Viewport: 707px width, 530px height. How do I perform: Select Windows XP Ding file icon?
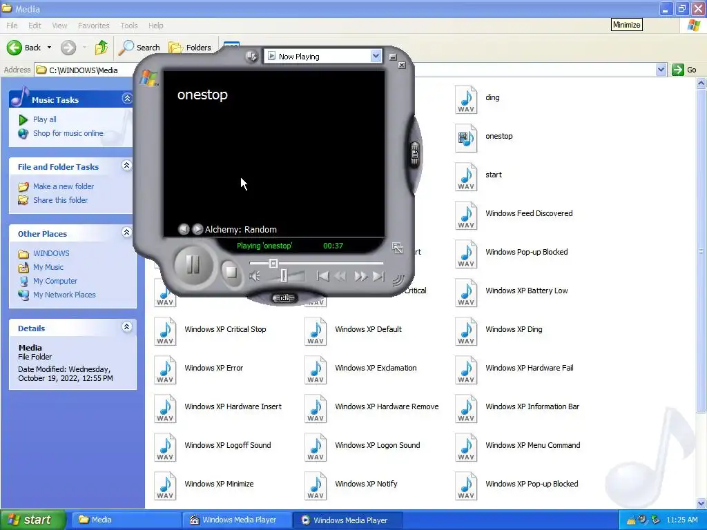click(466, 332)
